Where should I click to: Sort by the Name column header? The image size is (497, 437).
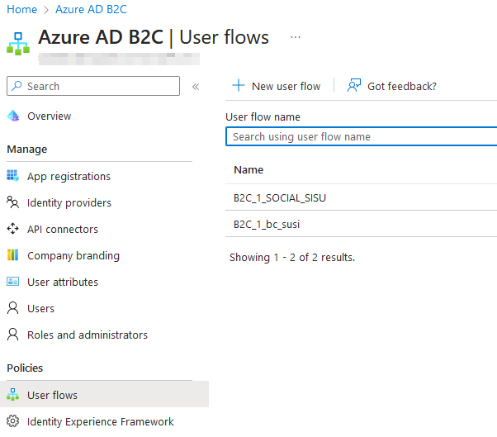tap(248, 169)
